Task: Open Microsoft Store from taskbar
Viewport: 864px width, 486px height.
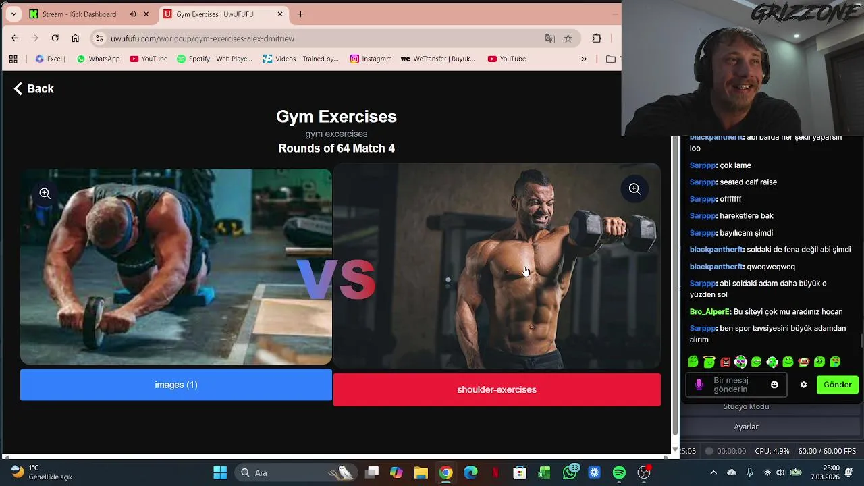Action: point(520,473)
